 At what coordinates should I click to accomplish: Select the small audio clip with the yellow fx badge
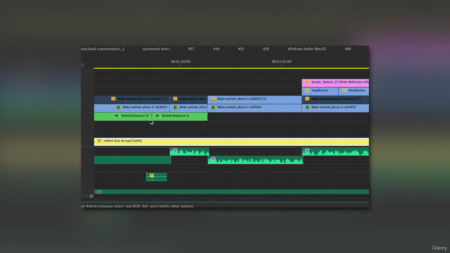(156, 176)
